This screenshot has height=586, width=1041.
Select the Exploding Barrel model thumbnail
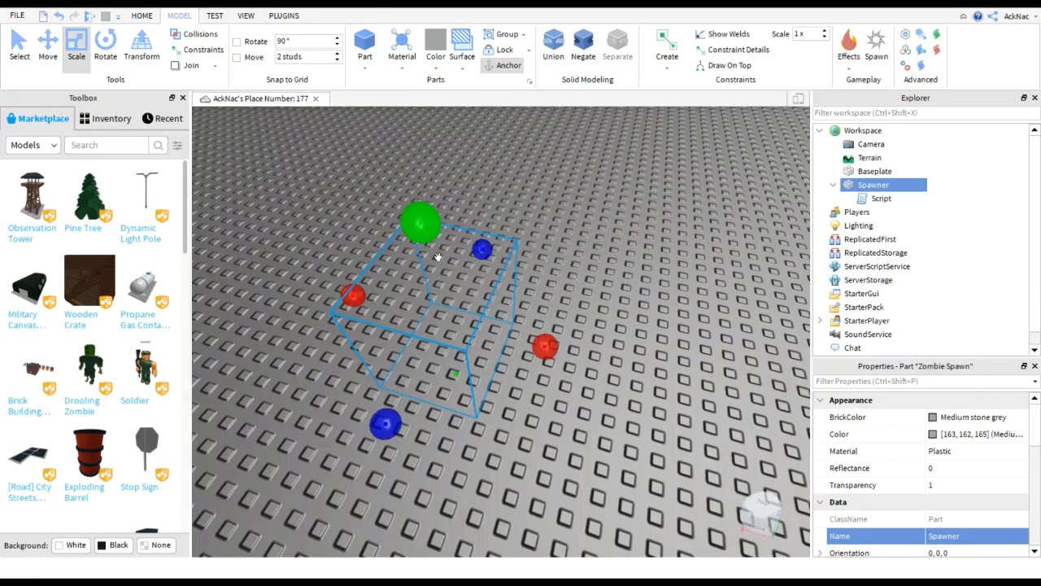click(89, 454)
